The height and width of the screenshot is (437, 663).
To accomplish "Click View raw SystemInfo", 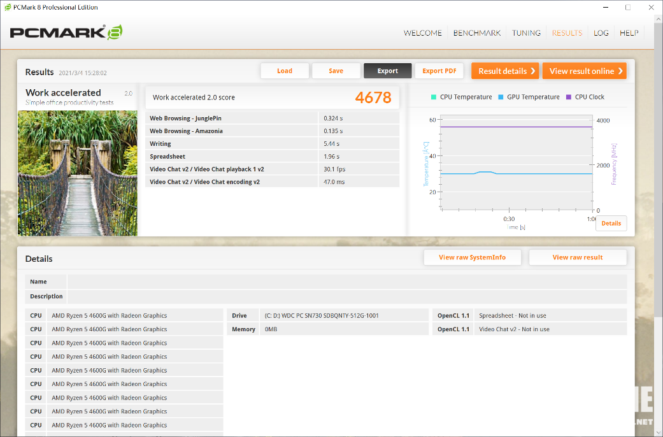I will [473, 257].
